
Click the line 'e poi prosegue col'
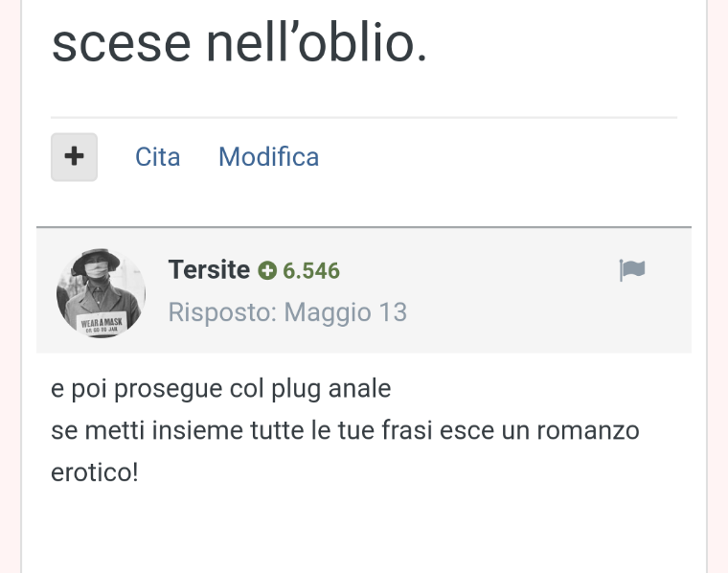coord(220,389)
